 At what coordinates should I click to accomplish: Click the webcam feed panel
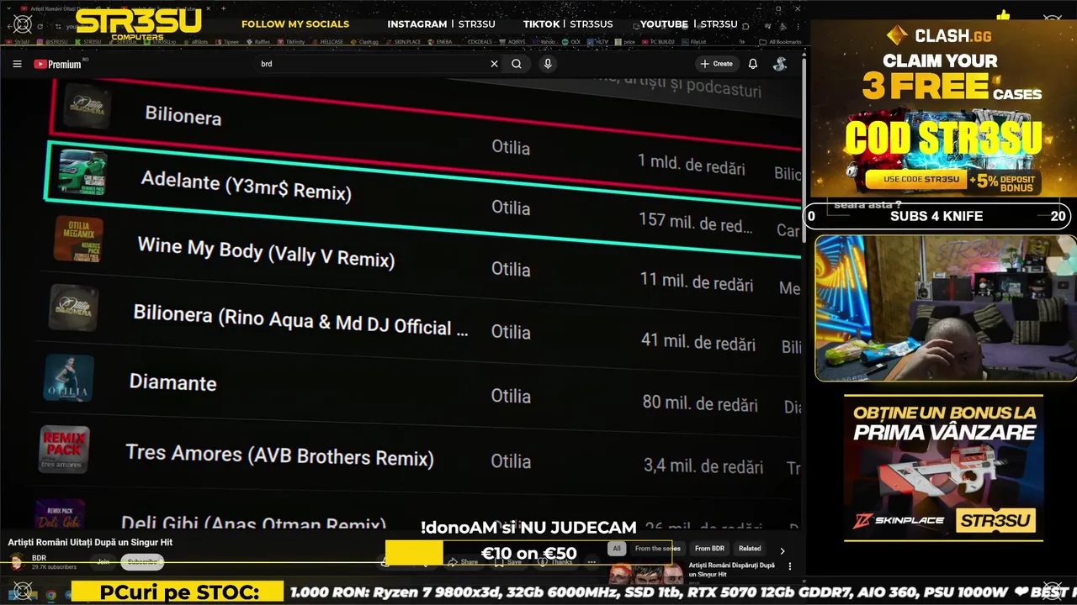click(946, 308)
